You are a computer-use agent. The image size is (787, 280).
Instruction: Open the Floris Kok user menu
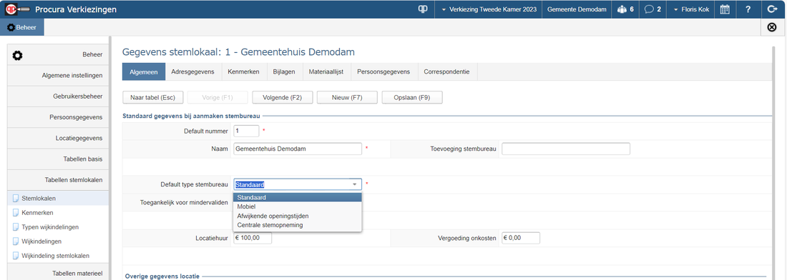690,9
